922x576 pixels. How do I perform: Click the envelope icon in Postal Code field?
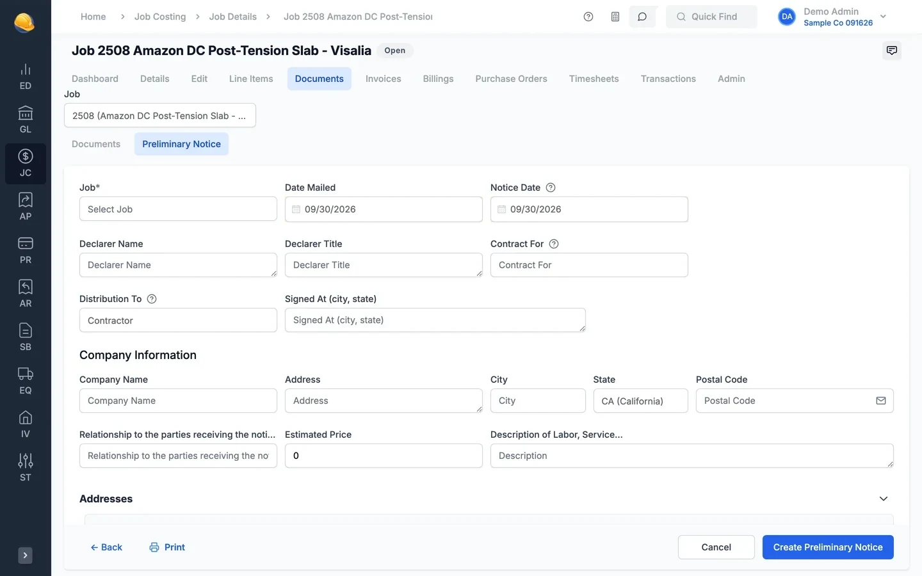(x=881, y=401)
